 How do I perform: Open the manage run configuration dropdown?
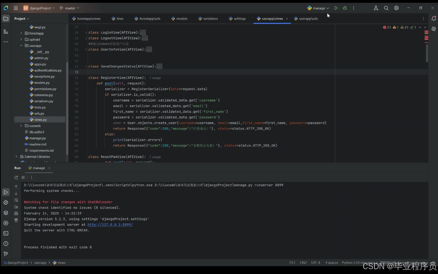318,8
